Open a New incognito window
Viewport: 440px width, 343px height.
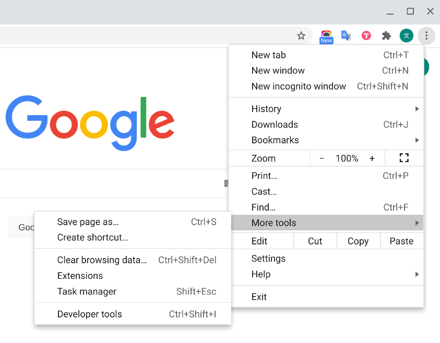326,87
